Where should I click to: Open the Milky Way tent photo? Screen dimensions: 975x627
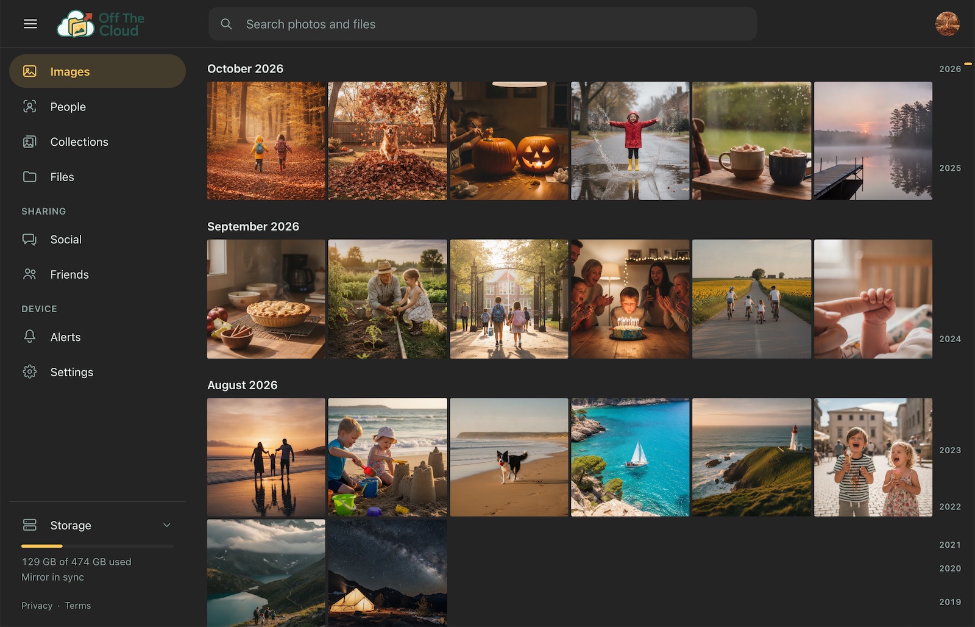(388, 573)
